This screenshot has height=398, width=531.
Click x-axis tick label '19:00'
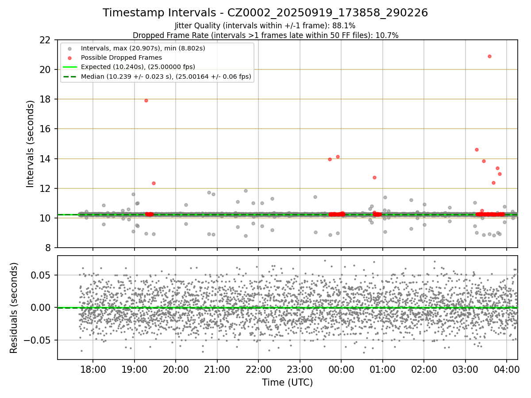(x=134, y=370)
